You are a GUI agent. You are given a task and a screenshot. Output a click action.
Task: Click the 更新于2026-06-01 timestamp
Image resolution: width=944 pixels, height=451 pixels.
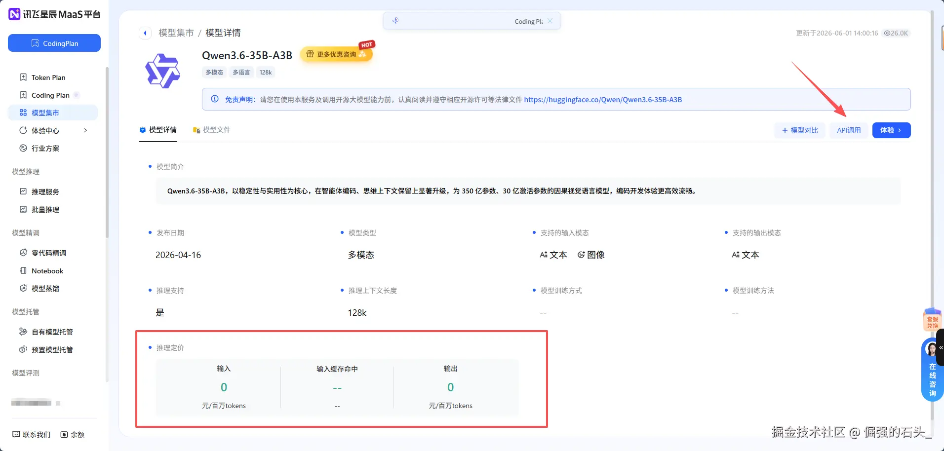(837, 33)
